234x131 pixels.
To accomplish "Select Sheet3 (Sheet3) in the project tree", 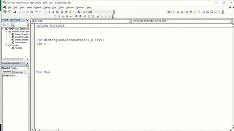I will point(22,40).
